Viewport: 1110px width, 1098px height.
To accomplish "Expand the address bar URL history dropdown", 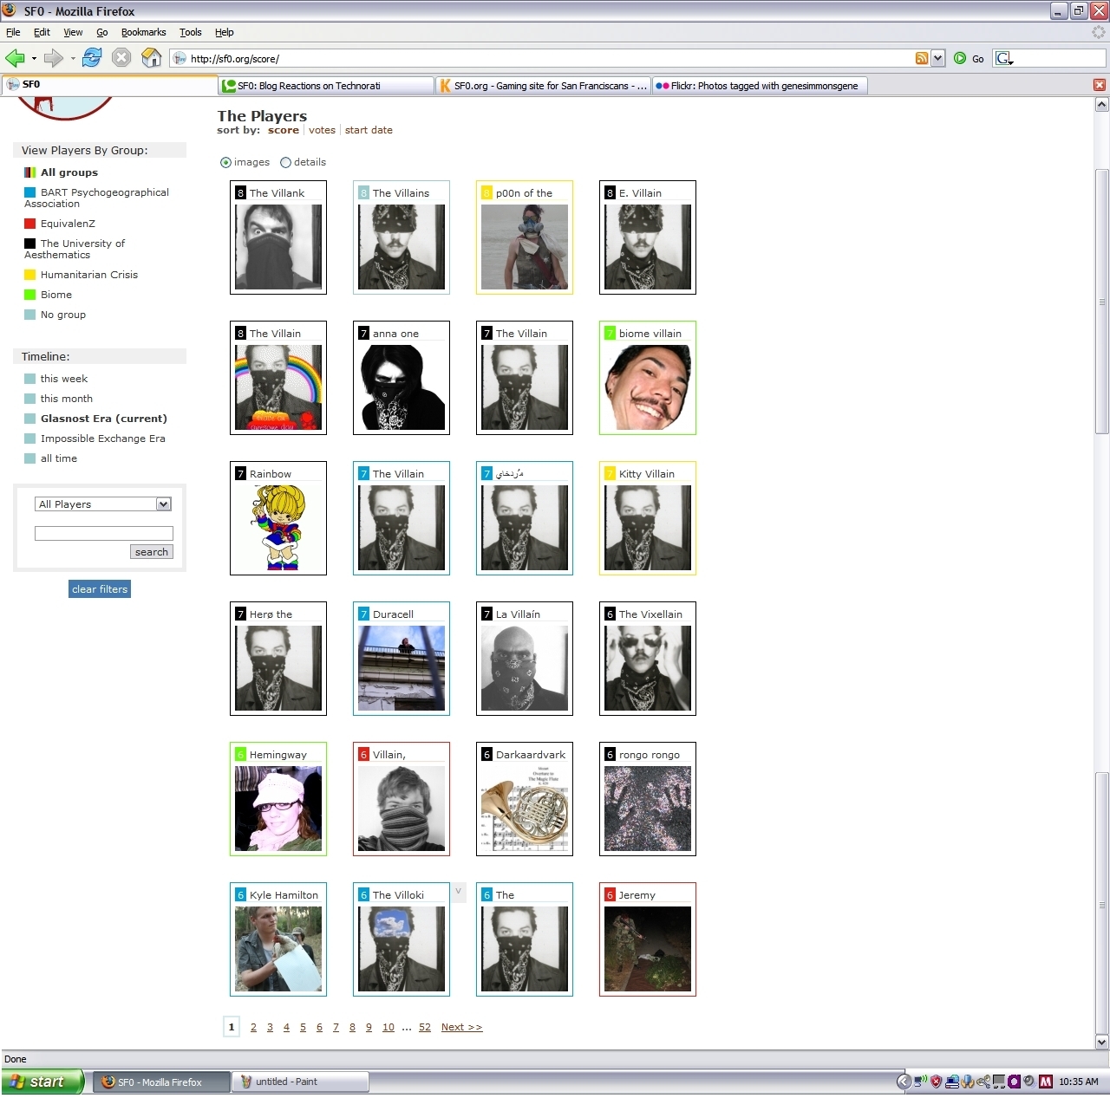I will (937, 58).
